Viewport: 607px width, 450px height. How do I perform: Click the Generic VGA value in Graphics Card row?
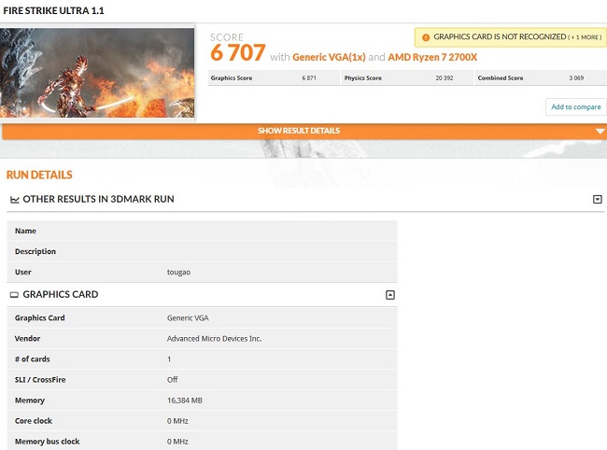coord(188,318)
